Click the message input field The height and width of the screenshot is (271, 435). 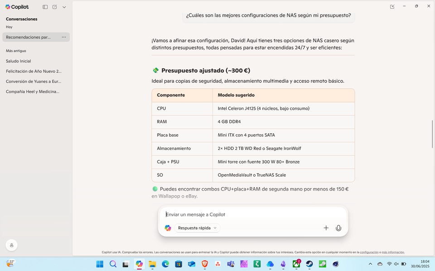click(253, 214)
